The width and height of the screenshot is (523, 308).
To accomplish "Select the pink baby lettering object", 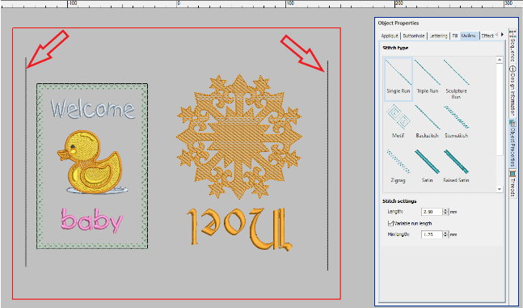I will [91, 221].
